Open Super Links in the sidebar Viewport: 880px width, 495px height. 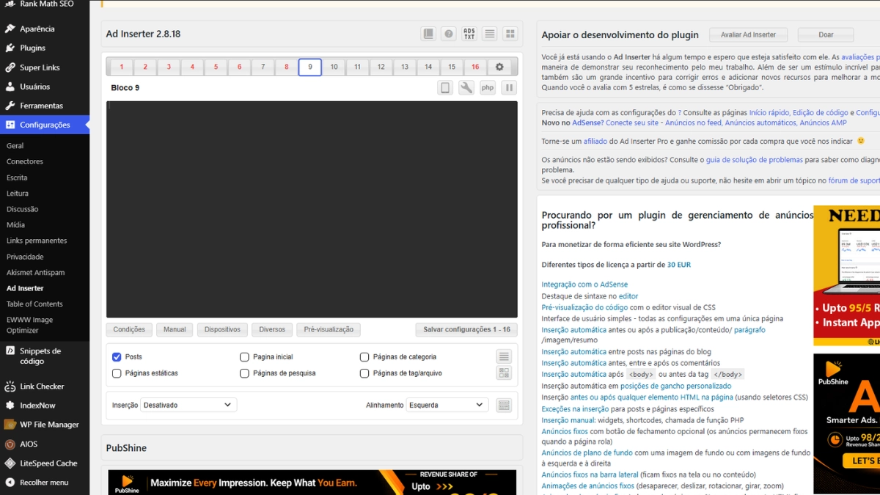click(40, 67)
